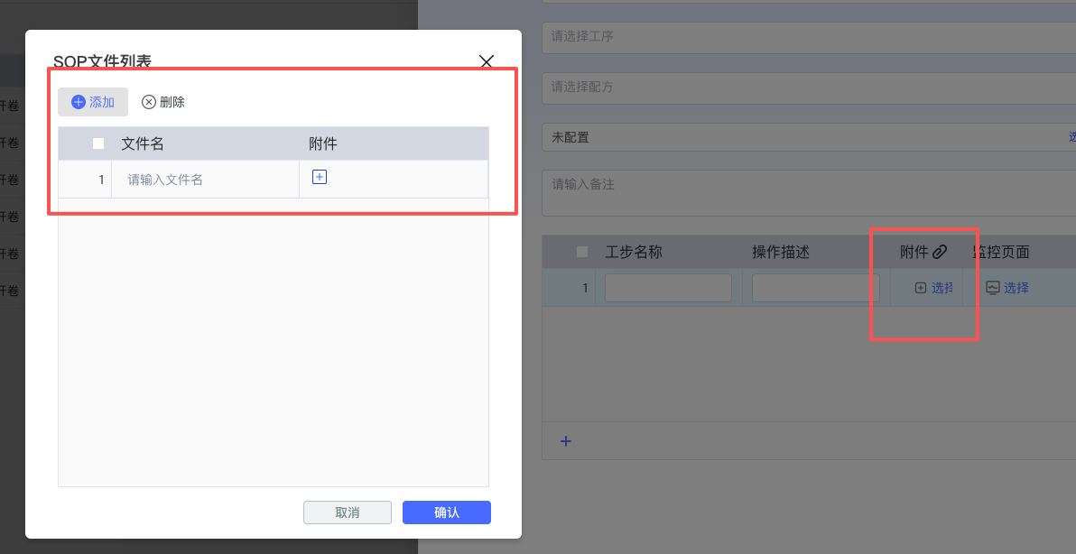This screenshot has height=554, width=1076.
Task: Toggle select-all checkbox beside 工步名称 header
Action: (582, 252)
